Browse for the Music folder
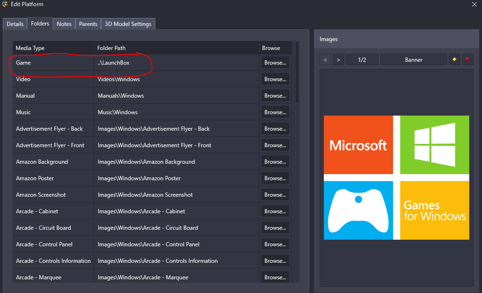 coord(275,112)
